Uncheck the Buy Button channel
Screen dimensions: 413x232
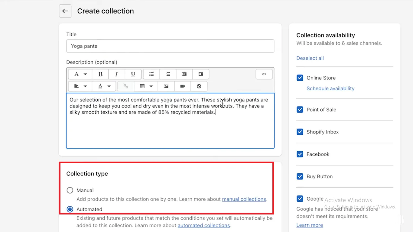coord(300,176)
